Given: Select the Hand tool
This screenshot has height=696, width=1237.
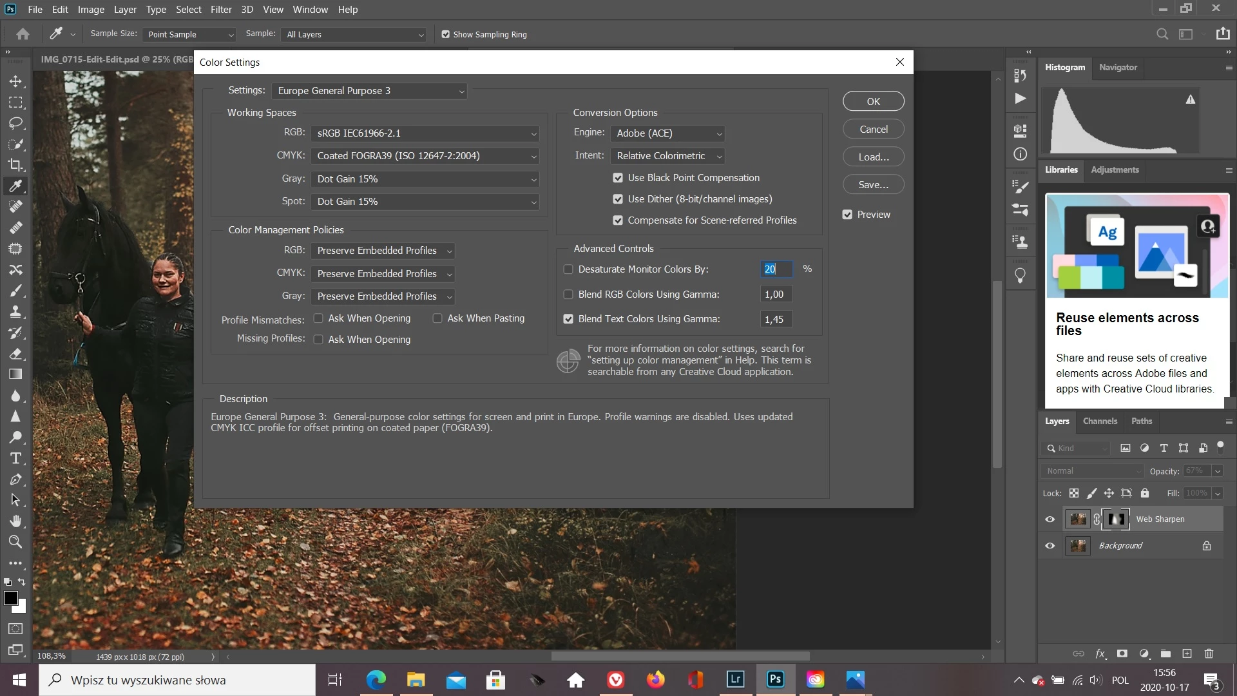Looking at the screenshot, I should tap(15, 521).
